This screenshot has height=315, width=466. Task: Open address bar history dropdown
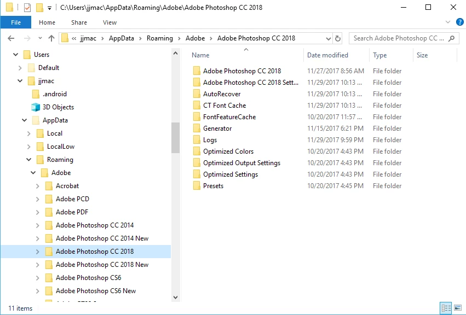[x=328, y=38]
